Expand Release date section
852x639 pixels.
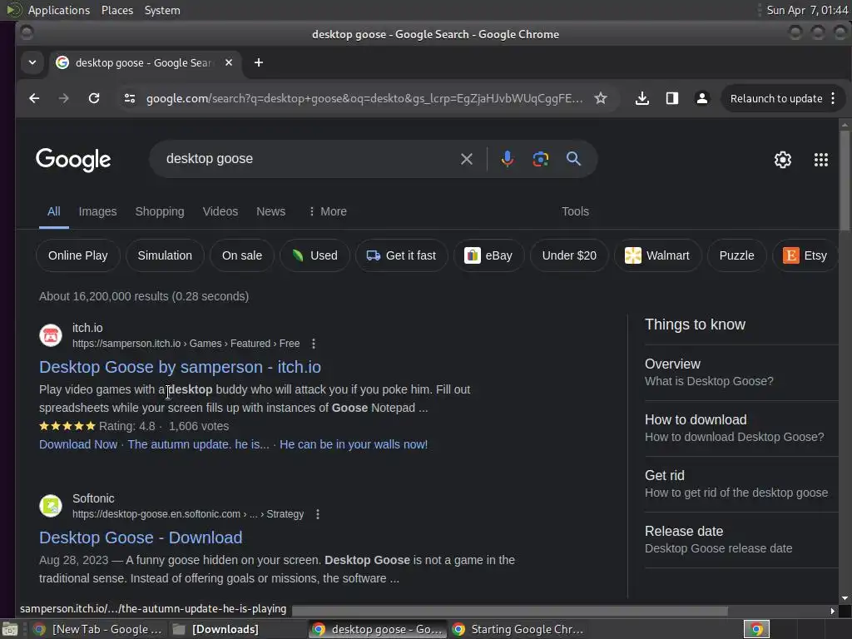coord(741,539)
